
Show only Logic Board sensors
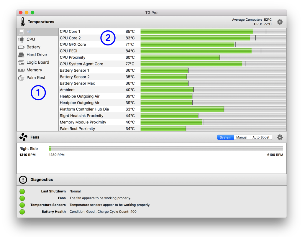click(x=37, y=62)
